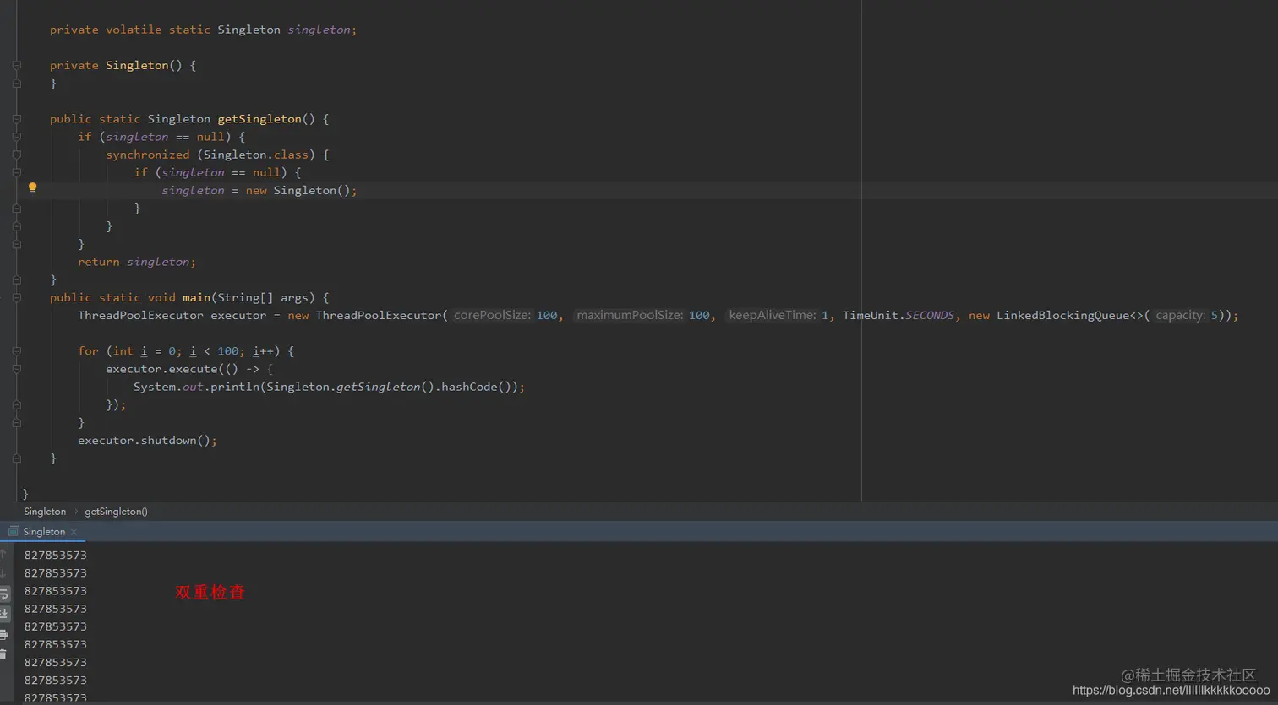Collapse the outer if (singleton == null) fold

(x=16, y=137)
